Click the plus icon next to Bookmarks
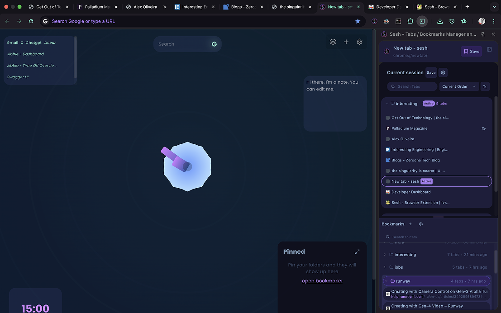This screenshot has width=501, height=313. (410, 224)
